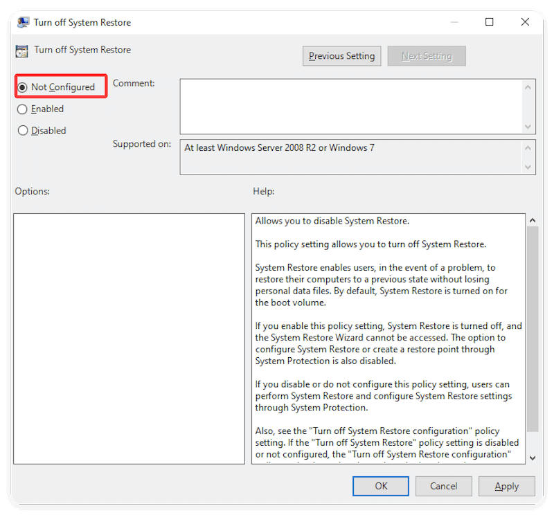554x515 pixels.
Task: Click the Comment box scroll-up arrow
Action: click(528, 87)
